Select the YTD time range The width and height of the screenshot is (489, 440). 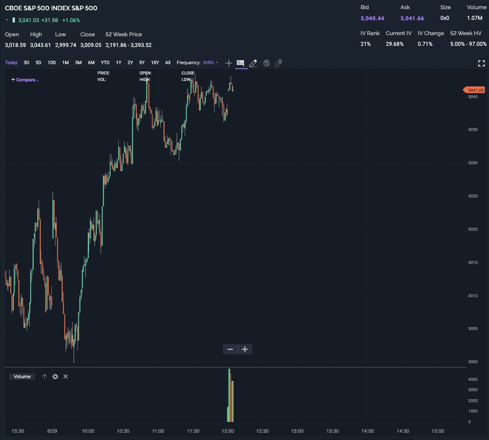(x=105, y=63)
